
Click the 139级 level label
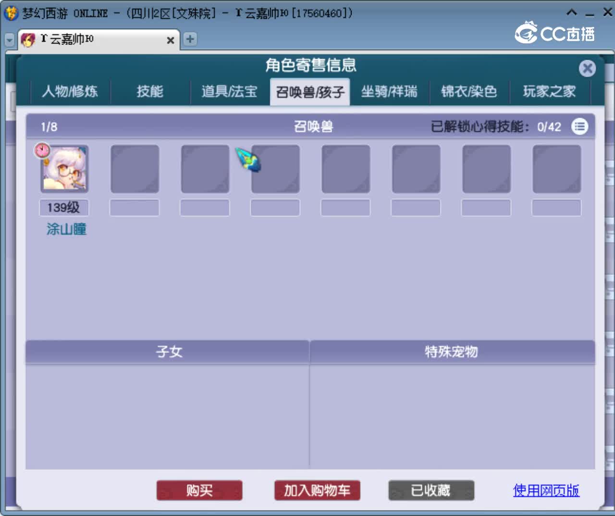(64, 208)
